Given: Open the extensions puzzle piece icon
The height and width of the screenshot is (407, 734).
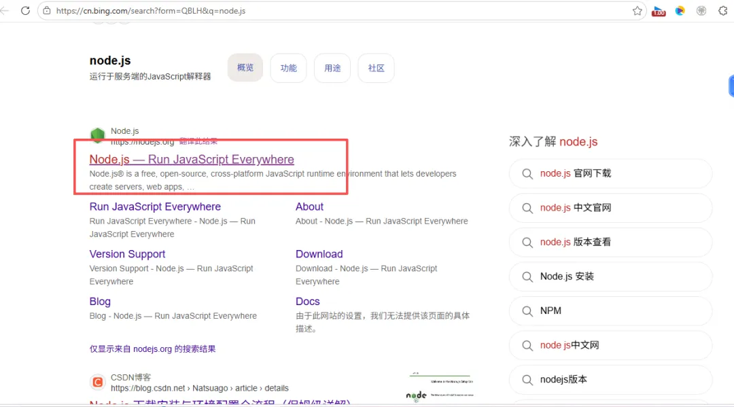Looking at the screenshot, I should [x=722, y=10].
